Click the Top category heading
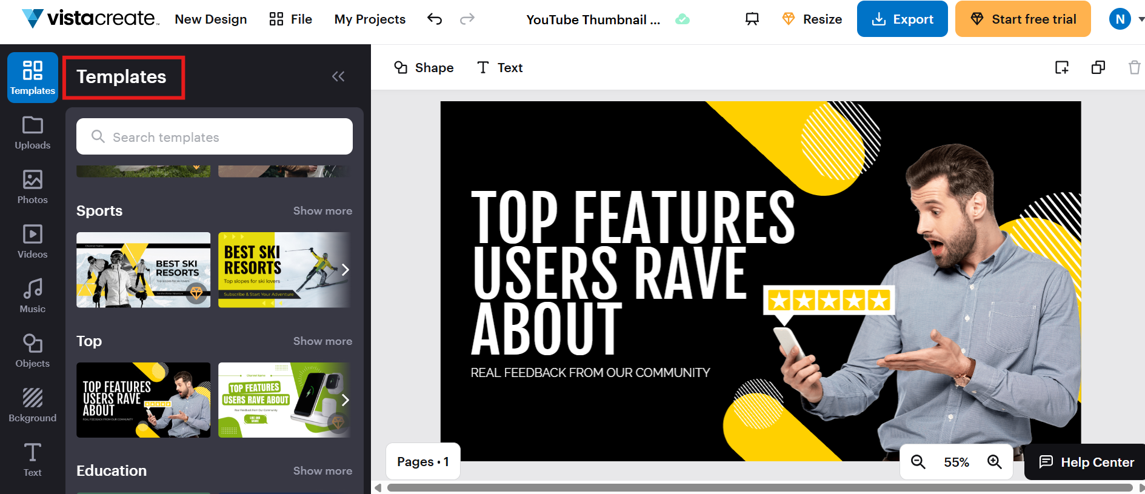The image size is (1145, 494). tap(89, 341)
